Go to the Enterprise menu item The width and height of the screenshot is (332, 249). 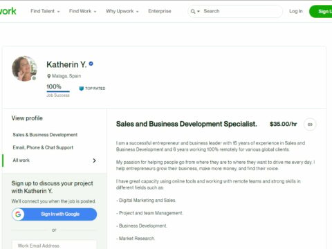[x=160, y=11]
